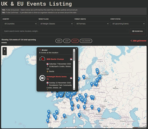Select the map marker in Italia
The height and width of the screenshot is (129, 148).
79,115
